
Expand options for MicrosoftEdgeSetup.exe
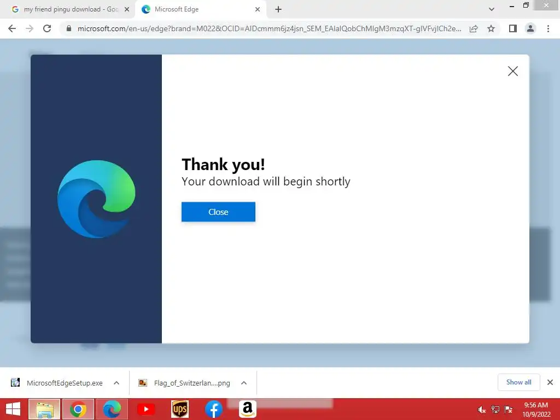click(116, 383)
